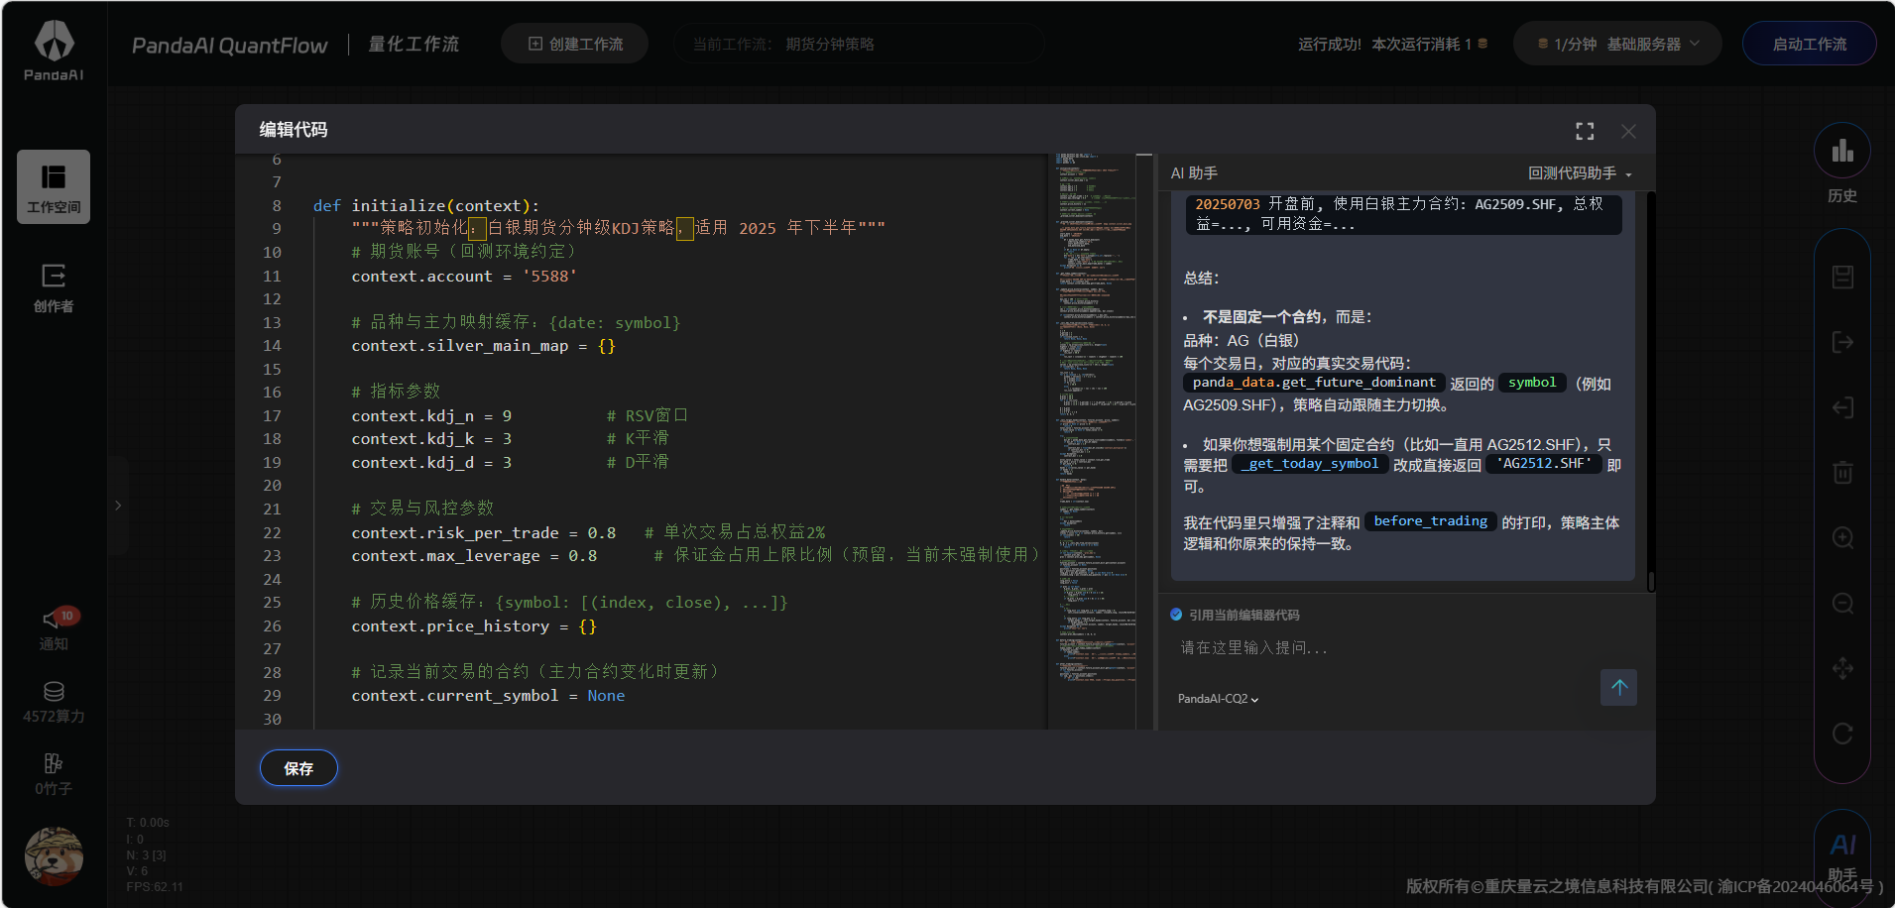The image size is (1895, 908).
Task: Open the bear user avatar
Action: tap(54, 855)
